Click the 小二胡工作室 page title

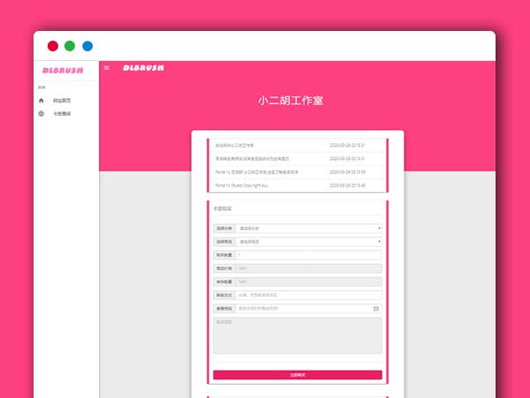pyautogui.click(x=291, y=101)
